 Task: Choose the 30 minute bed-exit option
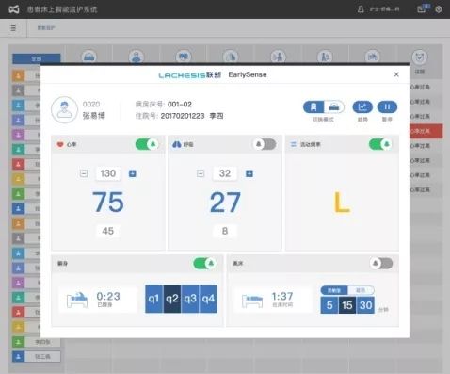pos(365,305)
